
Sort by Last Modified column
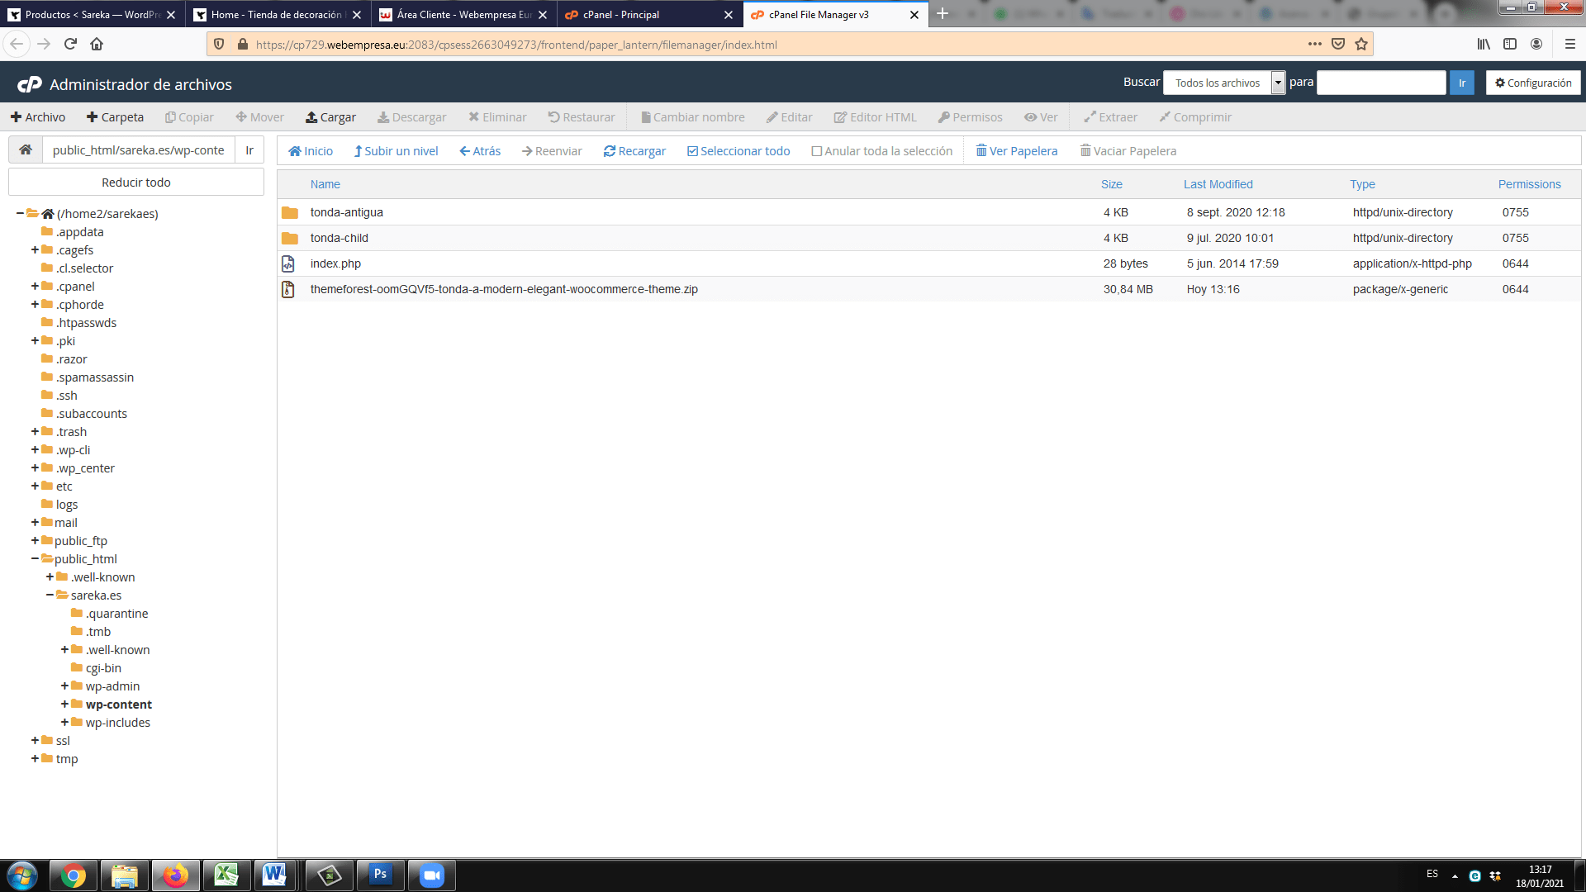click(x=1218, y=184)
